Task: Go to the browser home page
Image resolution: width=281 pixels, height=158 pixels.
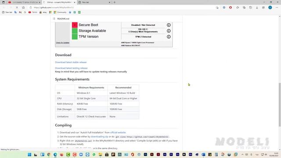Action: [x=23, y=7]
